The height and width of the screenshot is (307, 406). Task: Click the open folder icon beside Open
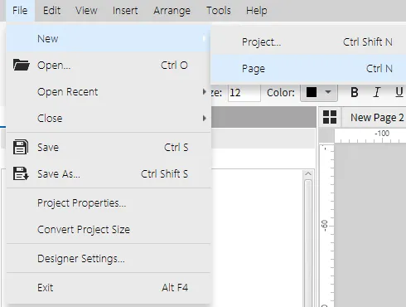tap(22, 66)
